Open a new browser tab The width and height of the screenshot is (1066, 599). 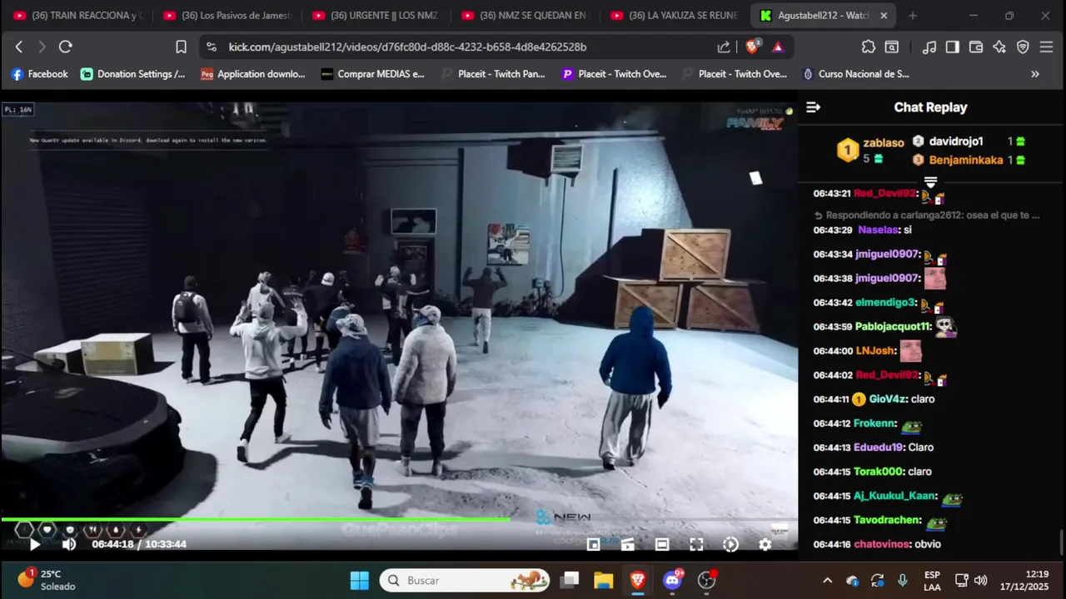point(913,16)
